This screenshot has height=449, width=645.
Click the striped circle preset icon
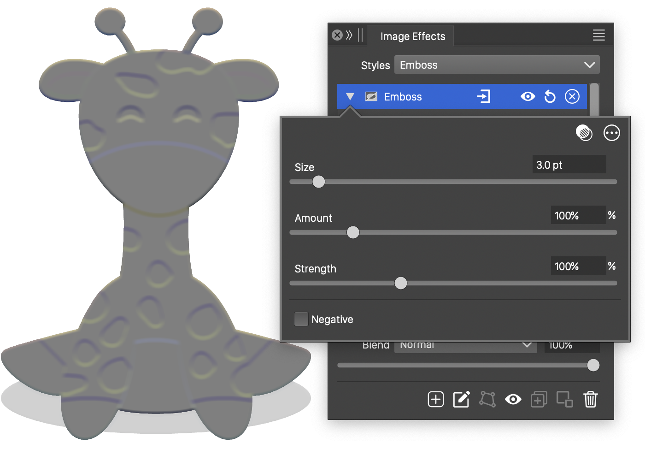point(584,133)
